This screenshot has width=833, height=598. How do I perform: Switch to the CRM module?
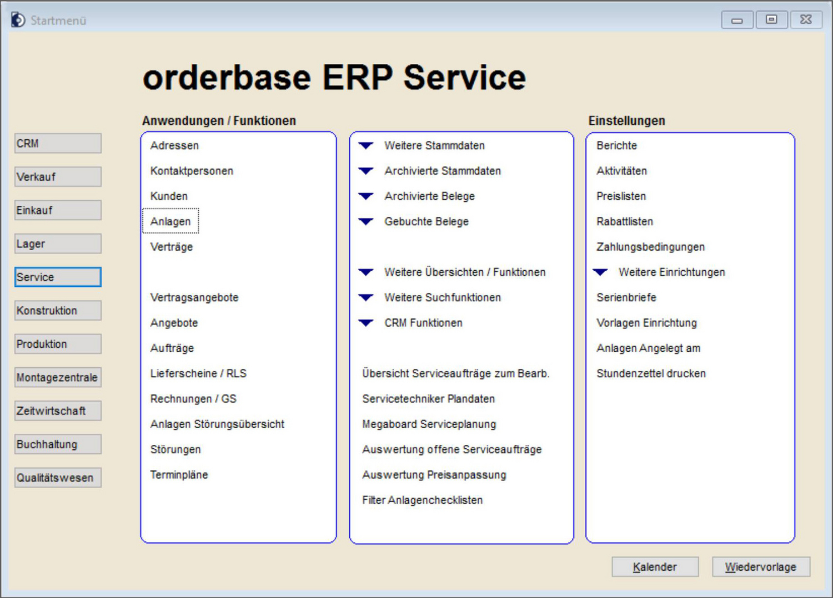(x=58, y=144)
